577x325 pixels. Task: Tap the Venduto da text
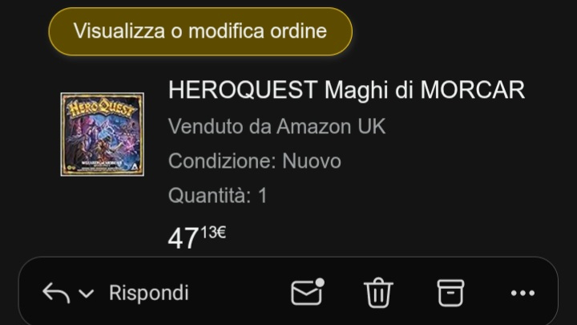pos(220,127)
